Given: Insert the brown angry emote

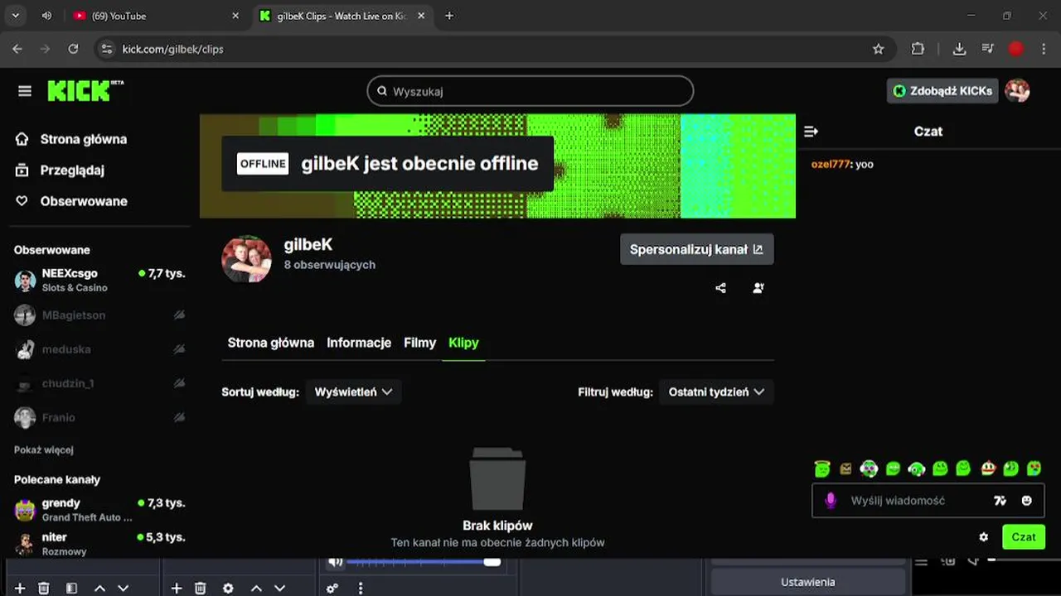Looking at the screenshot, I should click(x=845, y=469).
